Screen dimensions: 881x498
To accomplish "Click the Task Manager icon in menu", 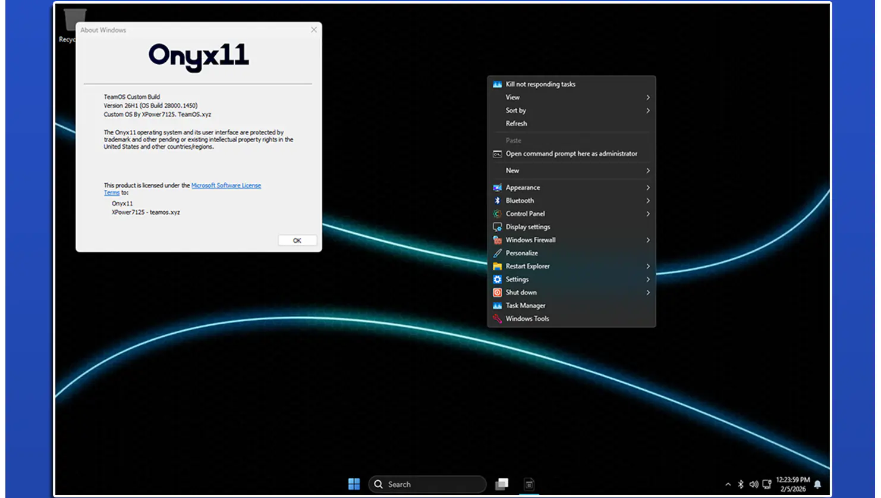I will [497, 305].
